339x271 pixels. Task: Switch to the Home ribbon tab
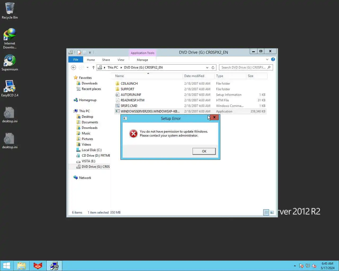click(91, 60)
